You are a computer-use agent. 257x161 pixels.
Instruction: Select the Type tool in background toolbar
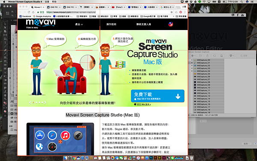click(x=5, y=43)
